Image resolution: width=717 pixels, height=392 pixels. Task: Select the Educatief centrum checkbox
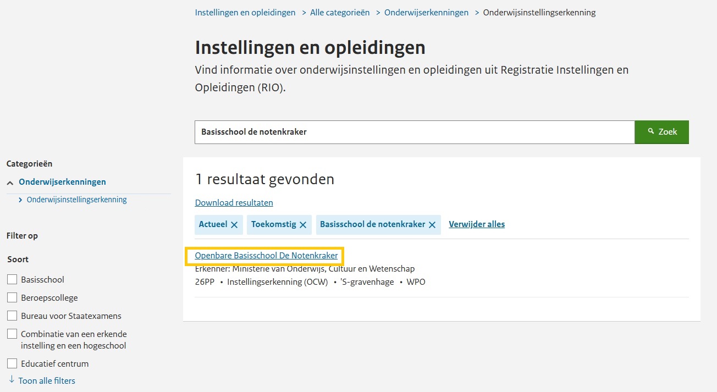click(x=12, y=363)
